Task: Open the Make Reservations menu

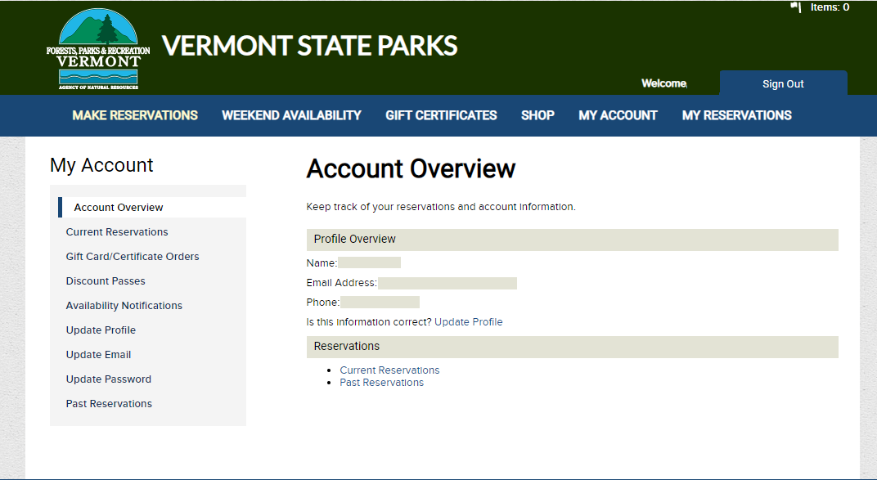Action: pyautogui.click(x=135, y=115)
